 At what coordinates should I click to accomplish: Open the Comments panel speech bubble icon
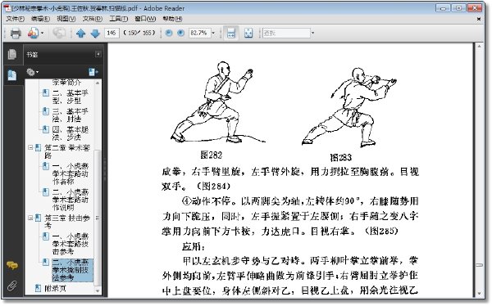[x=12, y=266]
